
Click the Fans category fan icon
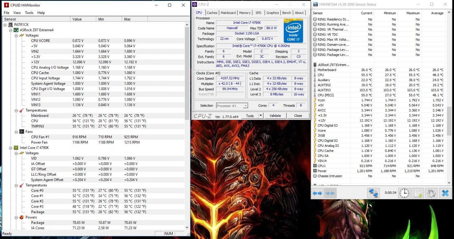pyautogui.click(x=22, y=131)
